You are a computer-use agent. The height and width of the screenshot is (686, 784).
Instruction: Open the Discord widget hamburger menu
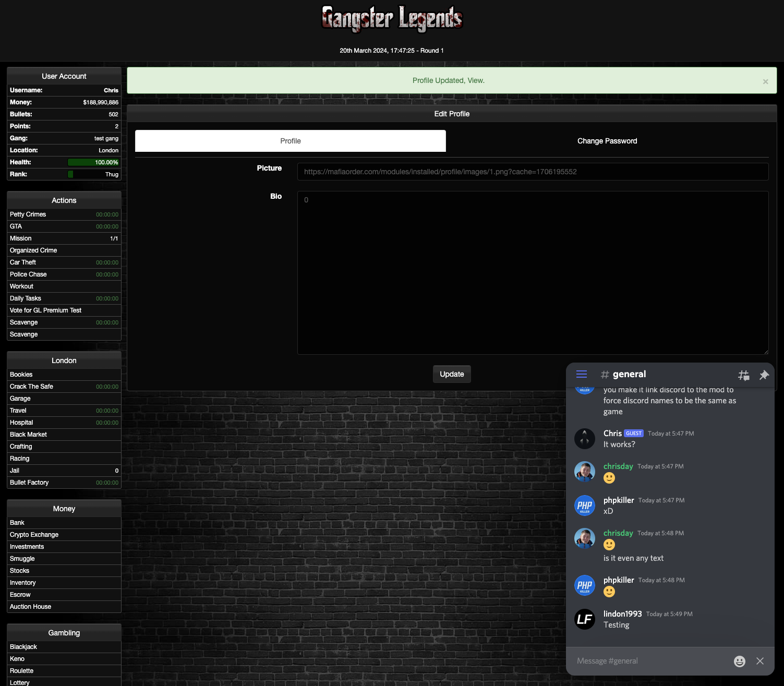tap(582, 374)
